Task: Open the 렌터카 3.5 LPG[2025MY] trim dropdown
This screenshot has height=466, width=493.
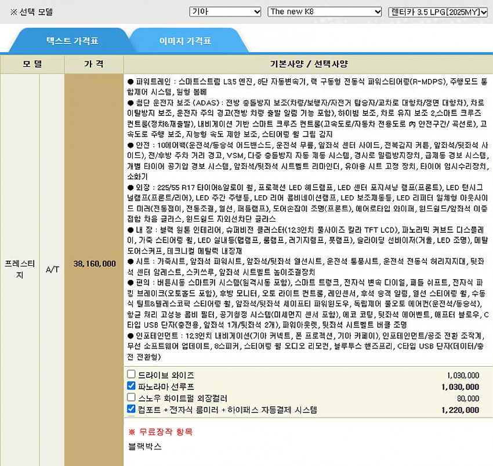Action: [438, 12]
